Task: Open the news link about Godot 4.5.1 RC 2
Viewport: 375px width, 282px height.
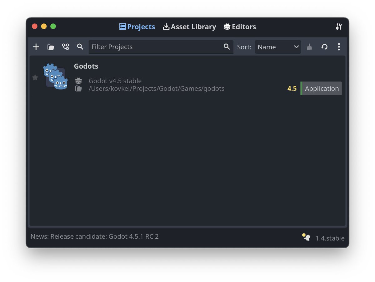Action: (x=94, y=236)
